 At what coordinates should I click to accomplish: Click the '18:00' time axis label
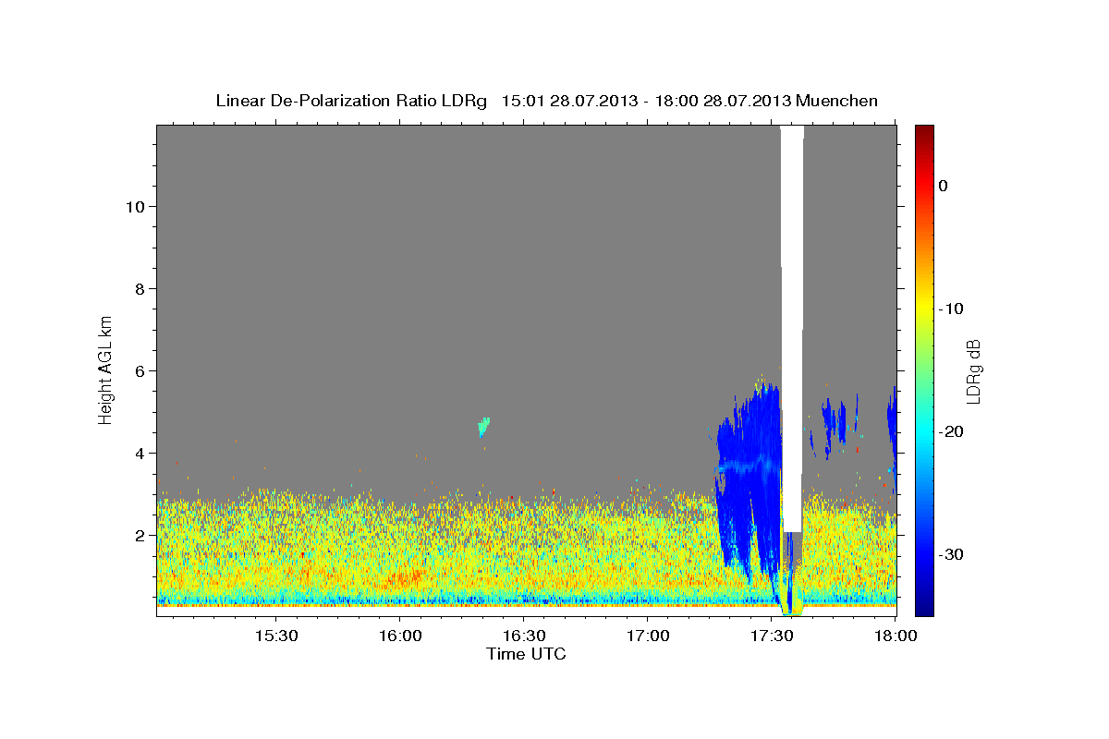(x=894, y=636)
